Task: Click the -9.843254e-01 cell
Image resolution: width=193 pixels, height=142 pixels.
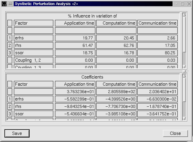Action: tap(75, 106)
